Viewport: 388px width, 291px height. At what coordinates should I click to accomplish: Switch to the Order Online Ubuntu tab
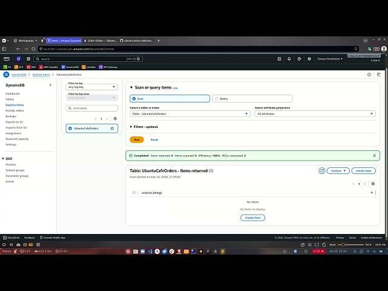101,41
